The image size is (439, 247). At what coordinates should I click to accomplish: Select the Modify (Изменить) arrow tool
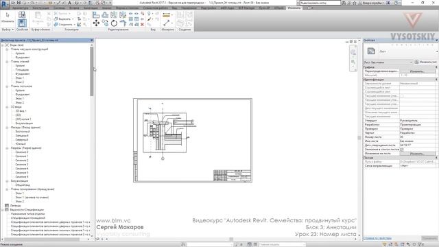(8, 17)
